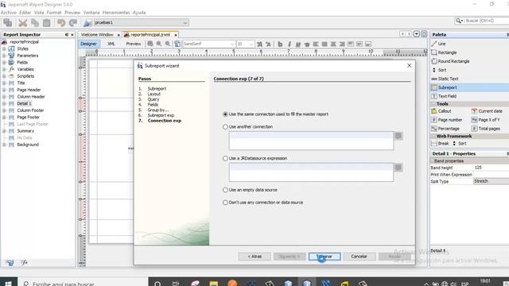Select Static Text element in Paleta

(x=445, y=79)
